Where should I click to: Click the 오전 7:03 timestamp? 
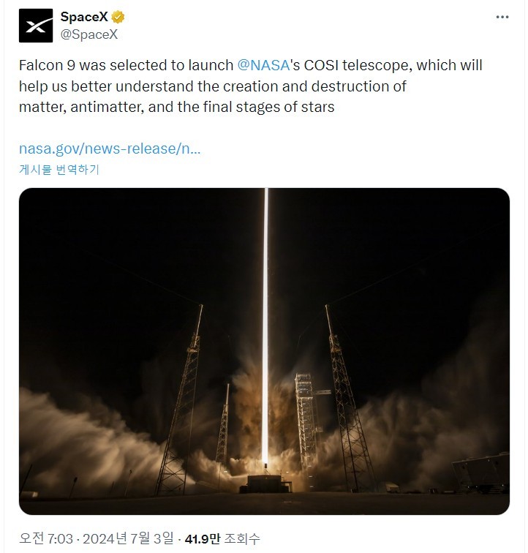pos(46,538)
